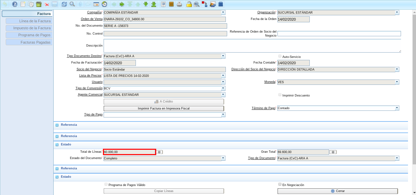The height and width of the screenshot is (195, 416).
Task: Collapse the Estado section above Total de Líneas
Action: 57,145
